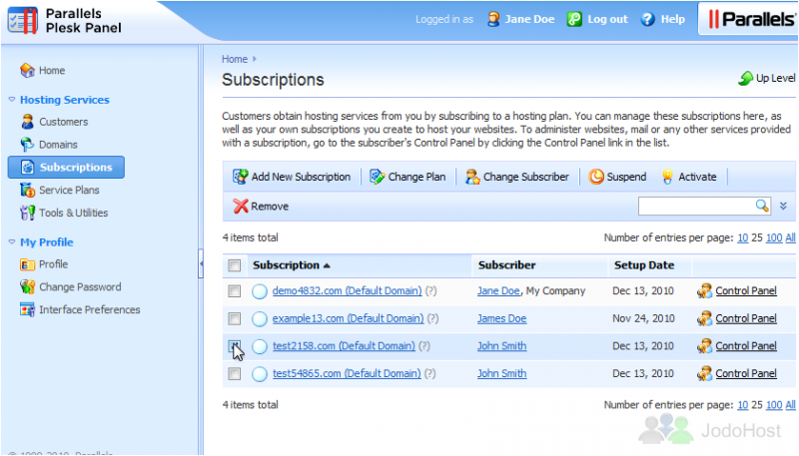Click the search magnifier icon
This screenshot has height=456, width=799.
point(762,206)
